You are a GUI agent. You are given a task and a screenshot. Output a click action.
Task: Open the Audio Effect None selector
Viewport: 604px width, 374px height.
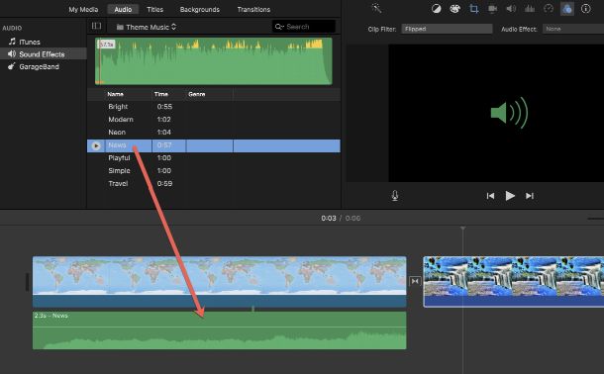[x=573, y=29]
